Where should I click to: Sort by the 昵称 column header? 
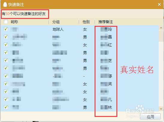point(14,22)
